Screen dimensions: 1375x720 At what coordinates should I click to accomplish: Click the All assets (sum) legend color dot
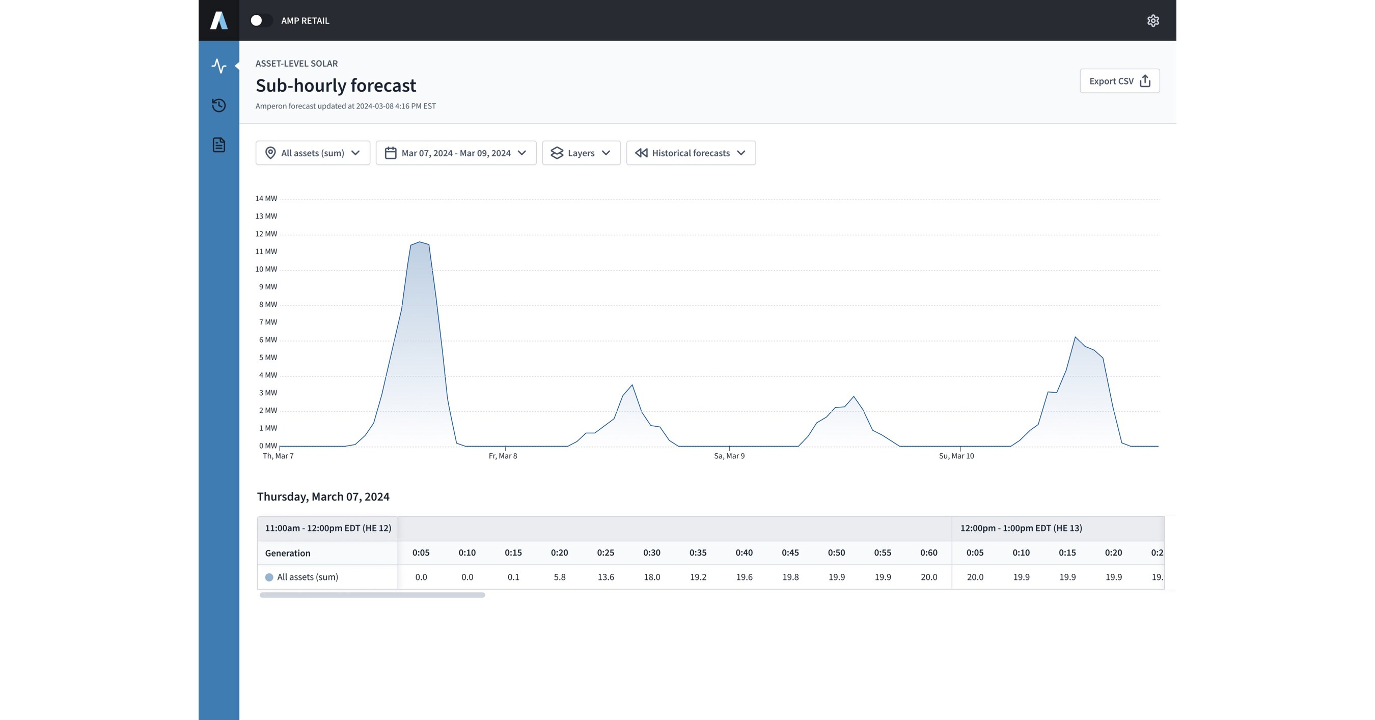pos(269,577)
